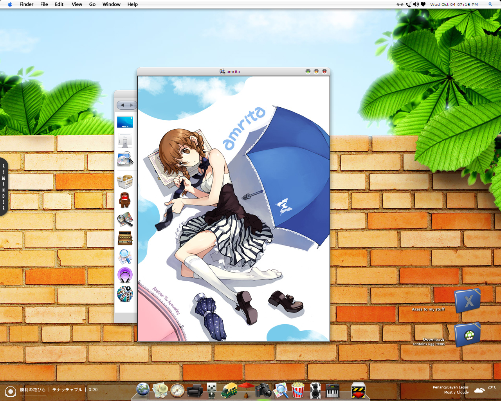Image resolution: width=501 pixels, height=401 pixels.
Task: Click the 29°C temperature reading
Action: click(492, 387)
